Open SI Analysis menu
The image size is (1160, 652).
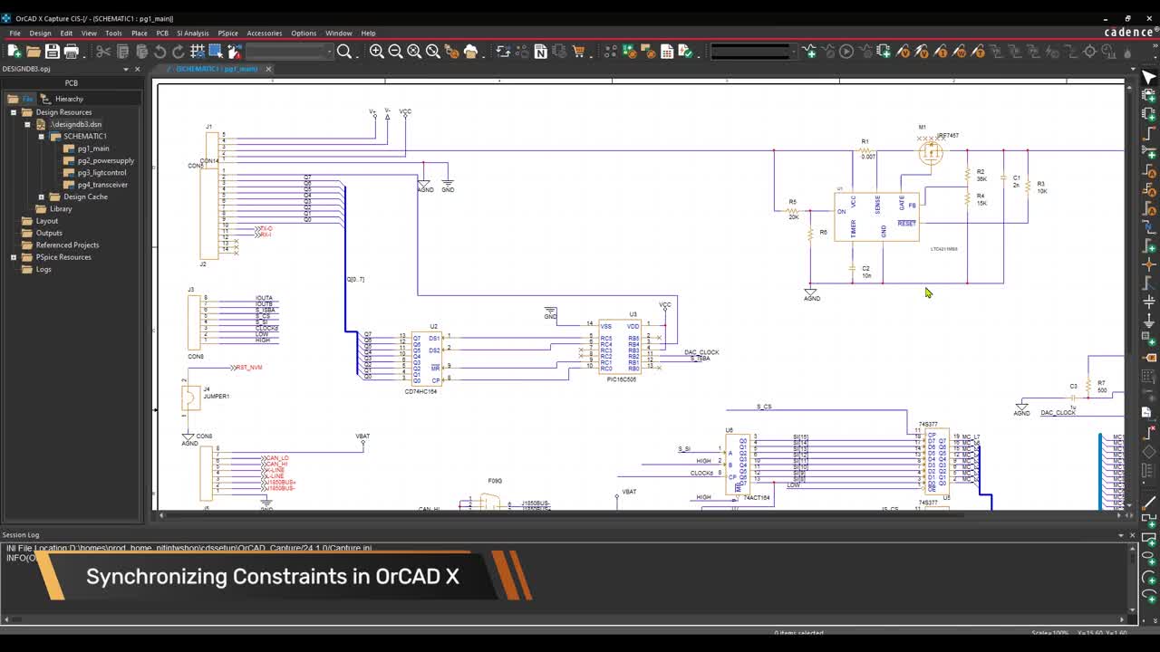click(192, 33)
